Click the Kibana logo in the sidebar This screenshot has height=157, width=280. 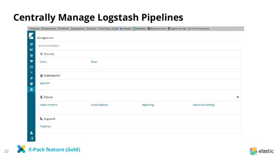pos(31,36)
